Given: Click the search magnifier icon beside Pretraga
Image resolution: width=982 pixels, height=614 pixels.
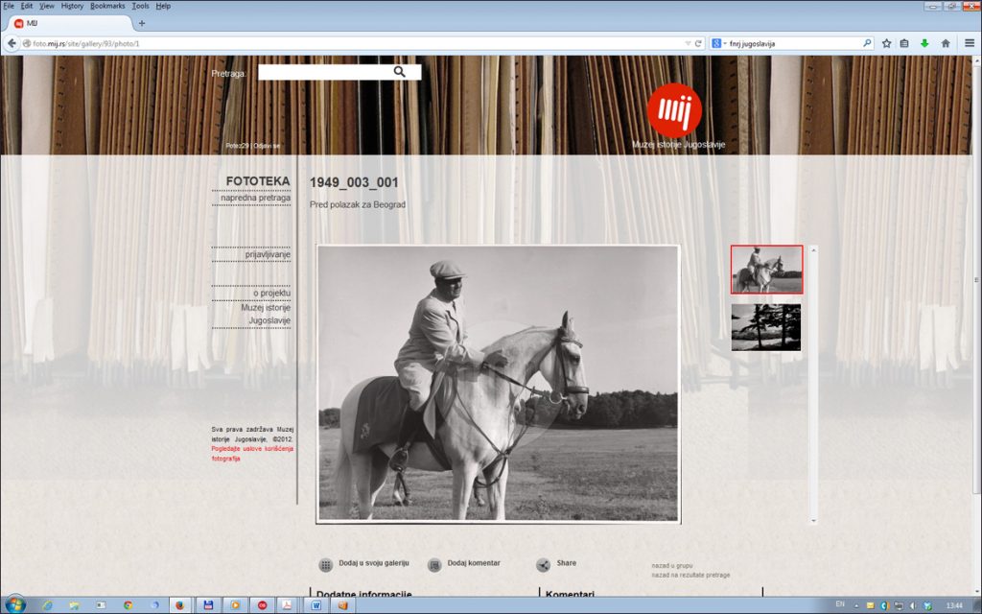Looking at the screenshot, I should [400, 72].
